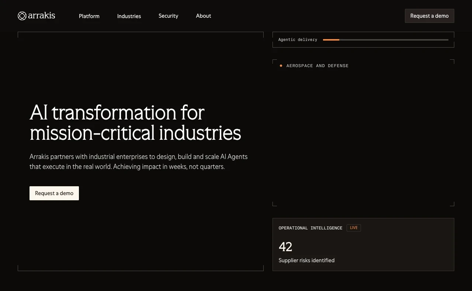Click the cream Request a demo hero button
The height and width of the screenshot is (291, 472).
coord(54,193)
